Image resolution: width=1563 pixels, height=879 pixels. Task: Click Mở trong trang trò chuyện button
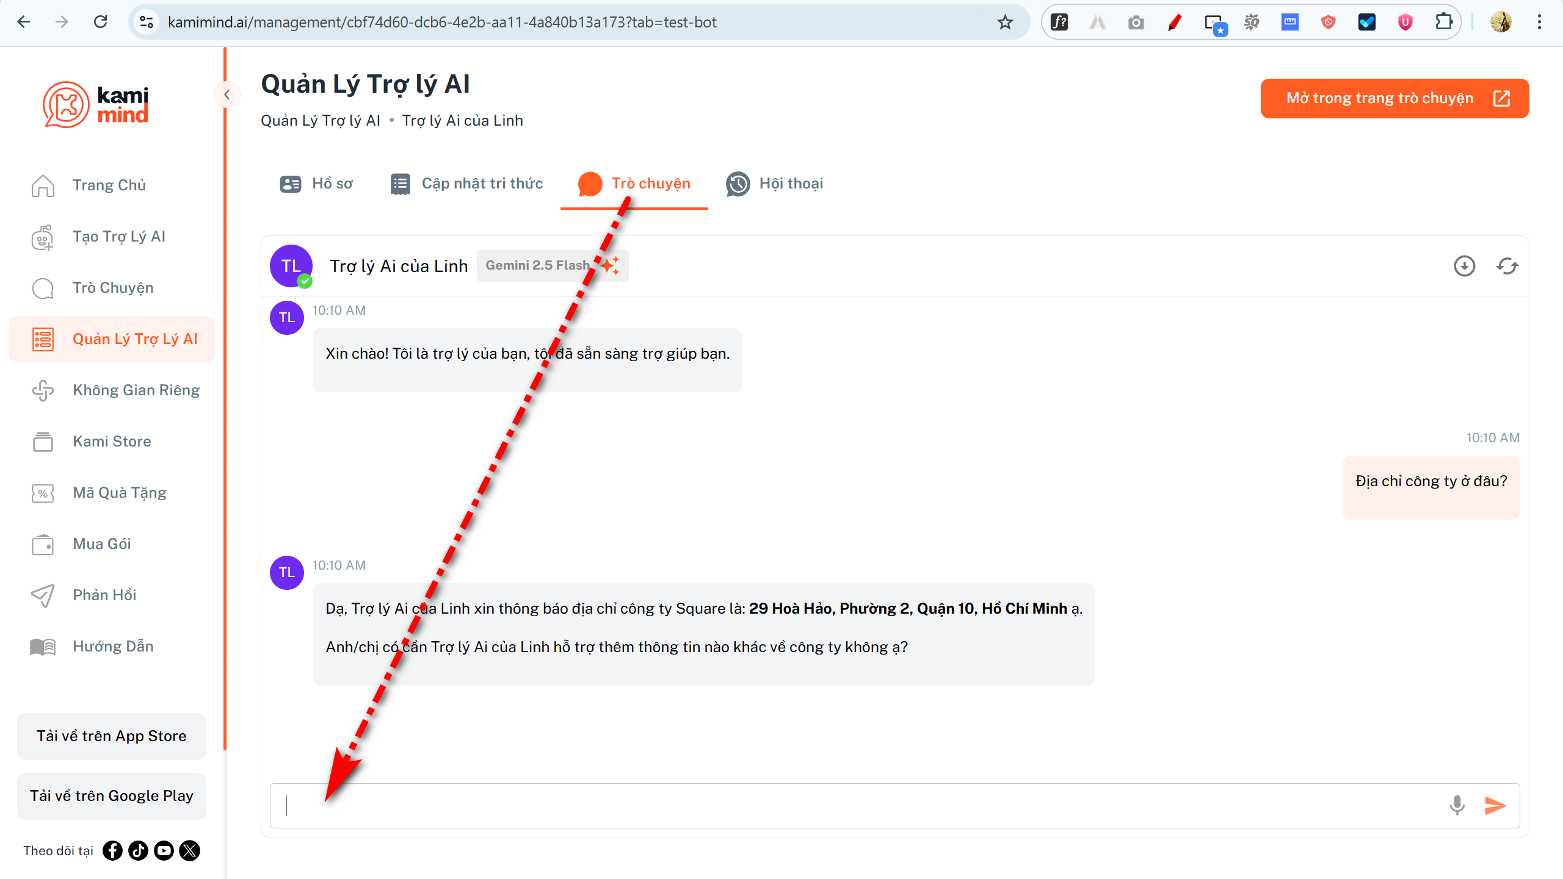1394,98
